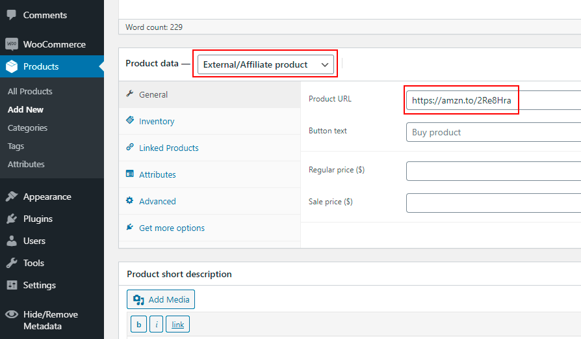Switch to the Attributes product data tab
This screenshot has width=581, height=339.
pyautogui.click(x=210, y=174)
